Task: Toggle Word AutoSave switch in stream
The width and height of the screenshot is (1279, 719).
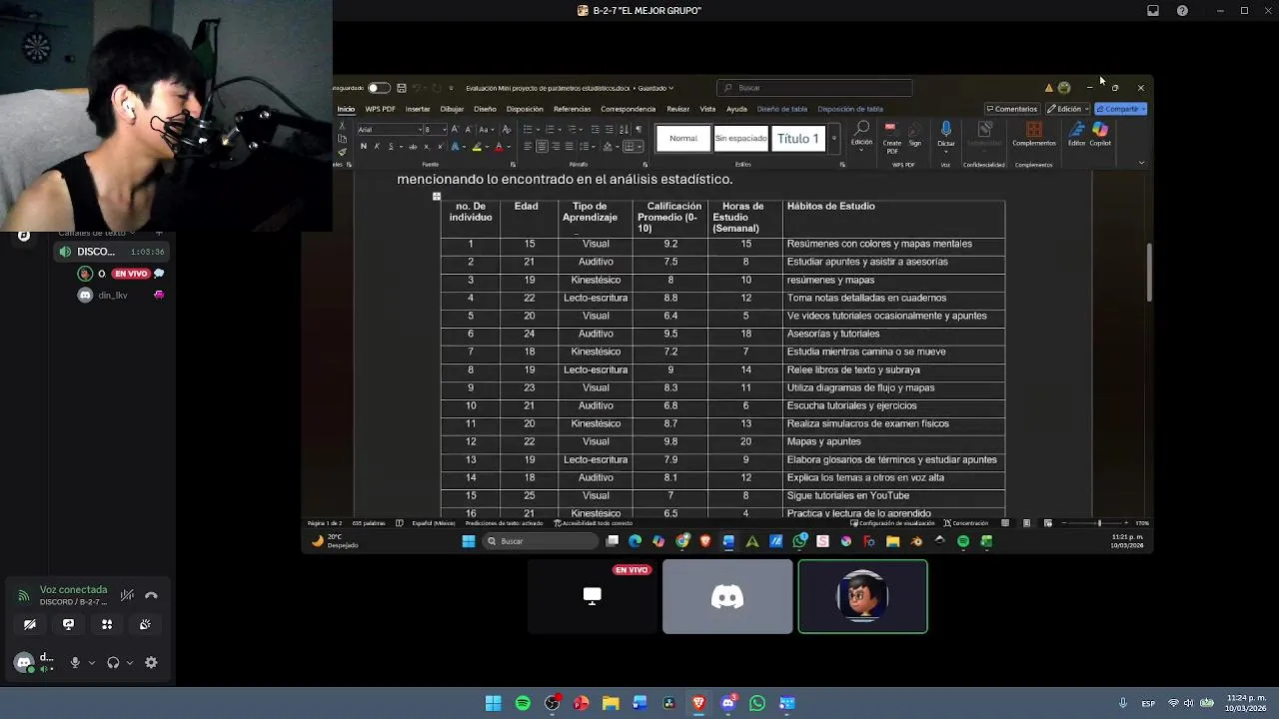Action: [379, 88]
